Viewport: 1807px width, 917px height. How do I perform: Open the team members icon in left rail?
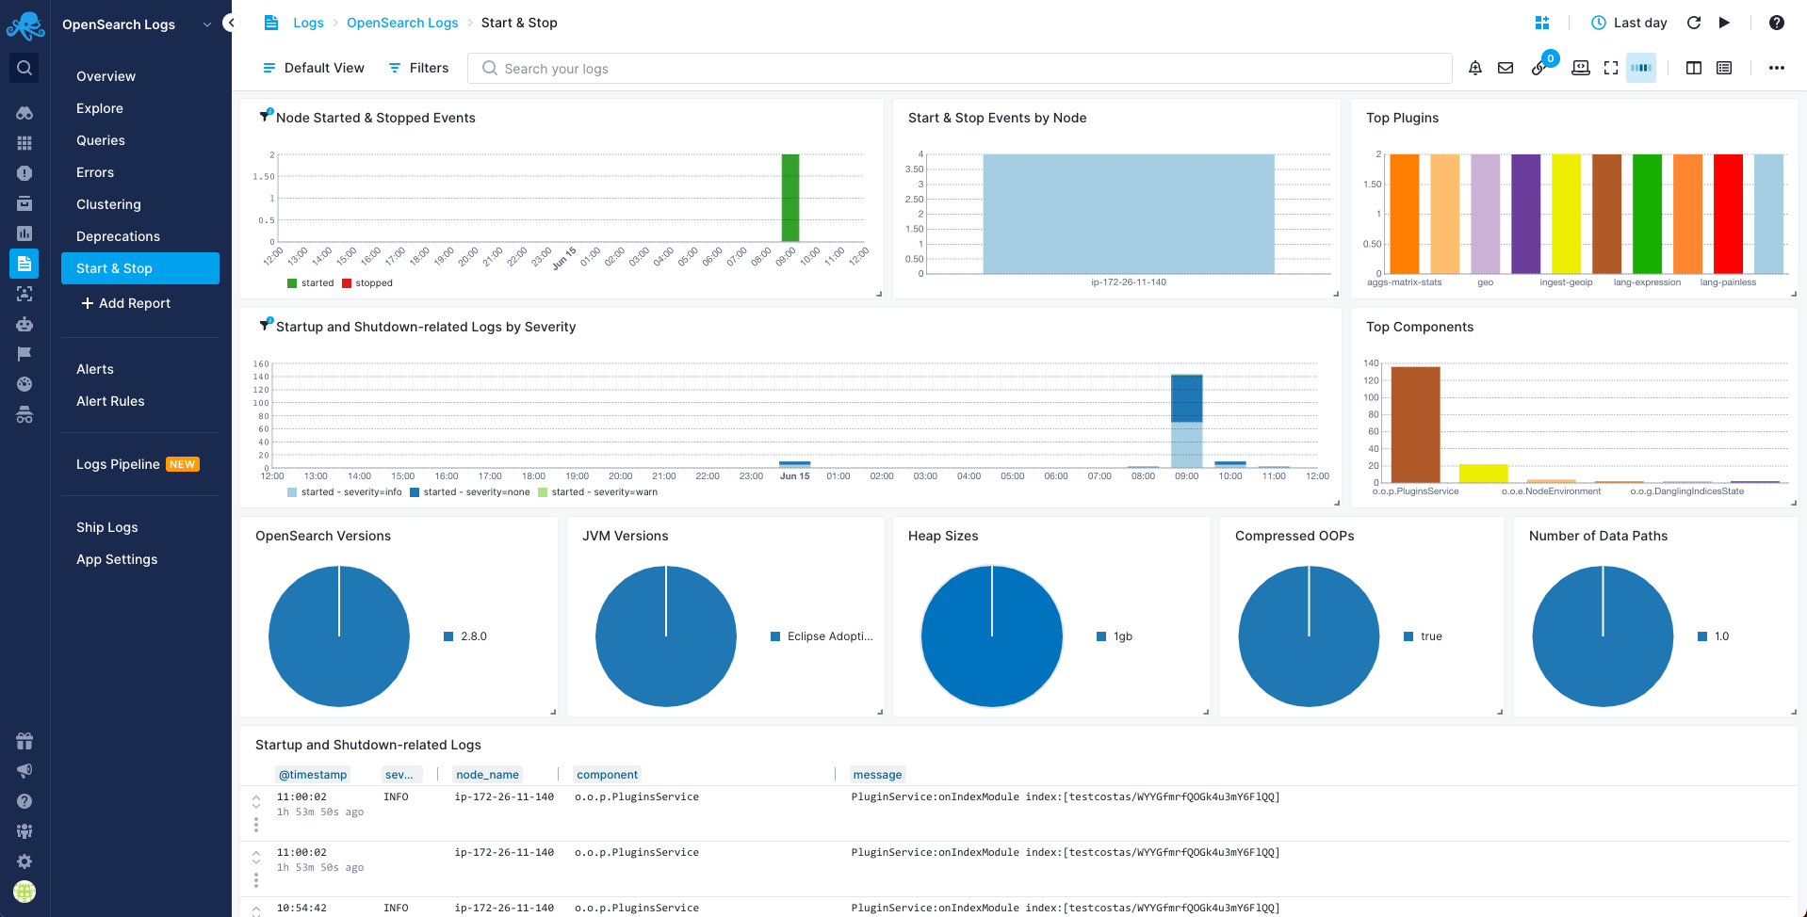[x=24, y=831]
